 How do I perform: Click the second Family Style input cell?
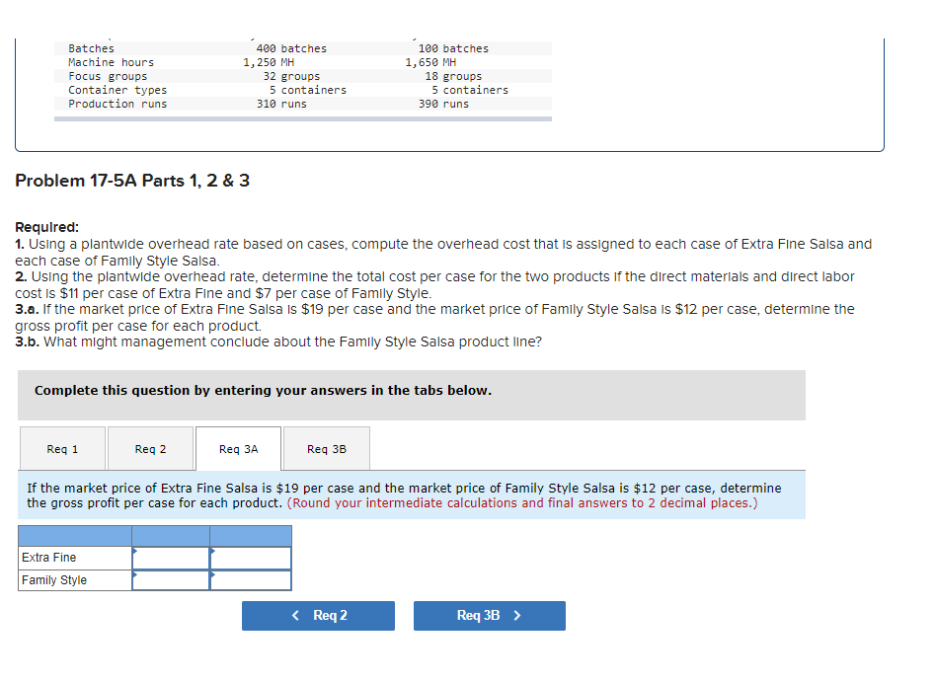pyautogui.click(x=249, y=579)
